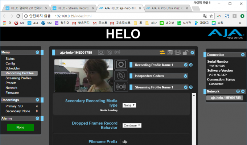
Task: Click the Network panel refresh gear icon
Action: click(238, 91)
